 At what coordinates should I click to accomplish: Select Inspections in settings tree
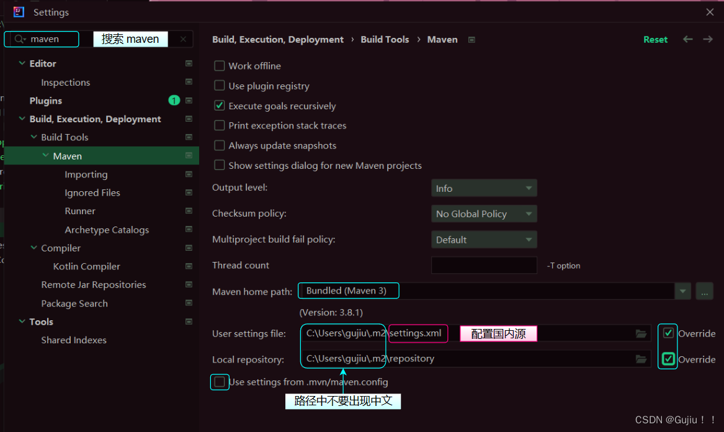tap(66, 83)
